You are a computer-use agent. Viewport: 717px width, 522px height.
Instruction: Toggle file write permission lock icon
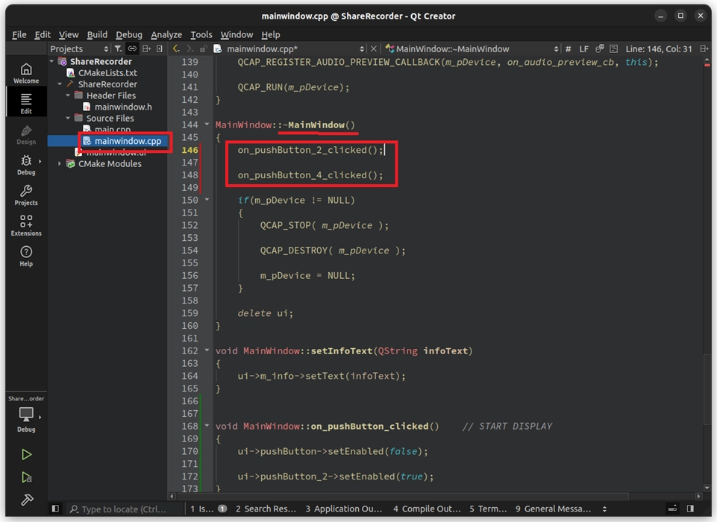point(203,48)
